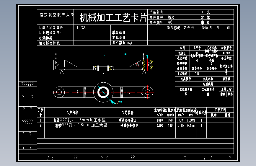Select the 工位器具名称 header cell

click(x=208, y=92)
